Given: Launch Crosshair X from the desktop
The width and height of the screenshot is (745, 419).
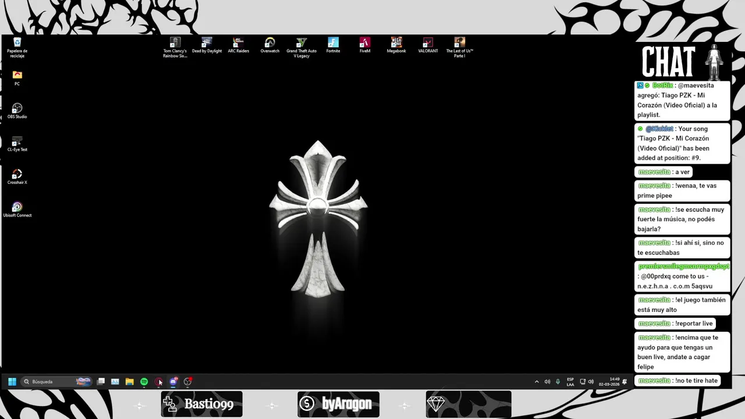Looking at the screenshot, I should click(17, 177).
